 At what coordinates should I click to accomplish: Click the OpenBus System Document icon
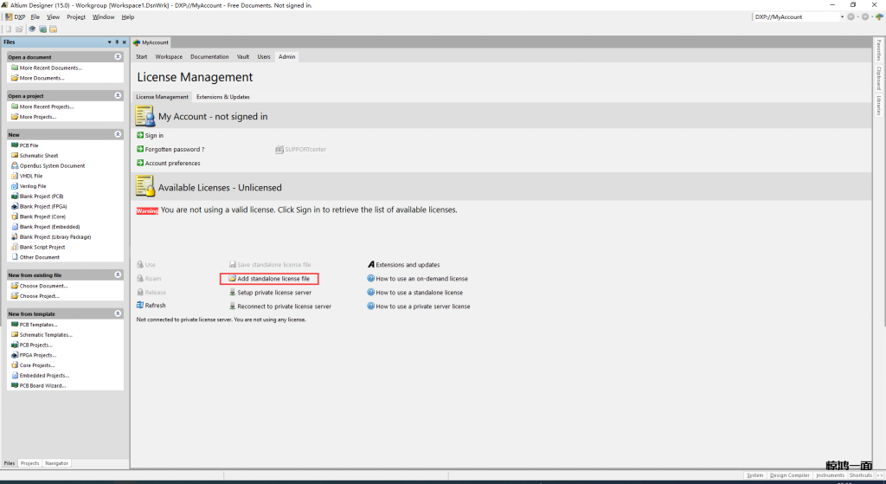14,166
